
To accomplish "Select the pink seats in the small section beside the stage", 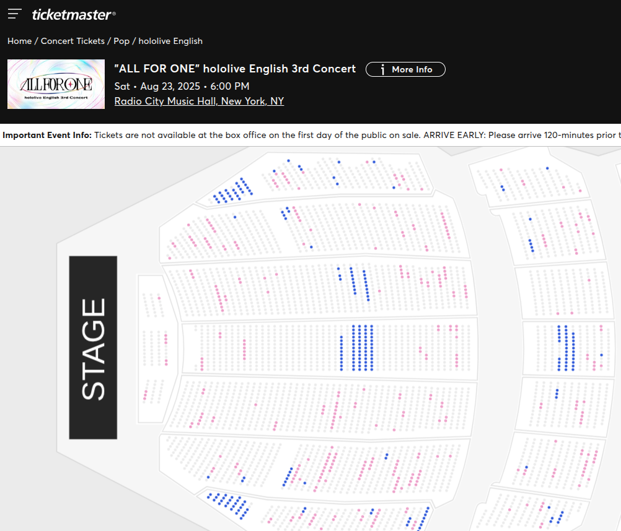I will [166, 350].
